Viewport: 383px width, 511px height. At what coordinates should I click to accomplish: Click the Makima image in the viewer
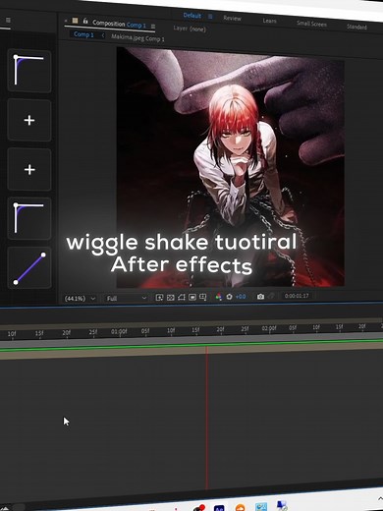point(231,167)
